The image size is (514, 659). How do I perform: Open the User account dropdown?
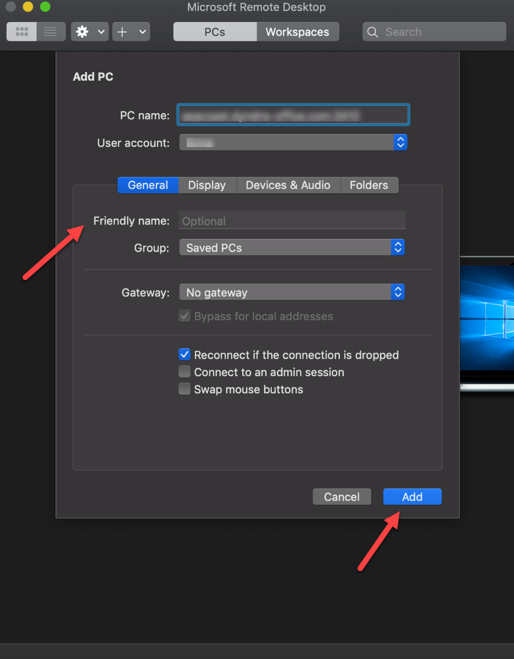293,143
